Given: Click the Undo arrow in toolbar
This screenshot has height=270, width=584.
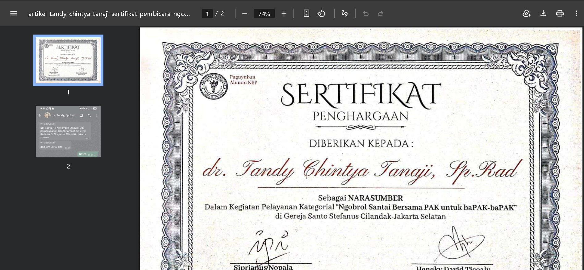Looking at the screenshot, I should coord(366,13).
